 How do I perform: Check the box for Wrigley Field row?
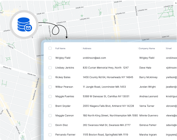pyautogui.click(x=50, y=58)
